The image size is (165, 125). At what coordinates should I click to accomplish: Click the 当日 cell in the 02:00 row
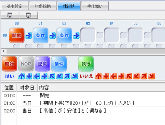27,111
